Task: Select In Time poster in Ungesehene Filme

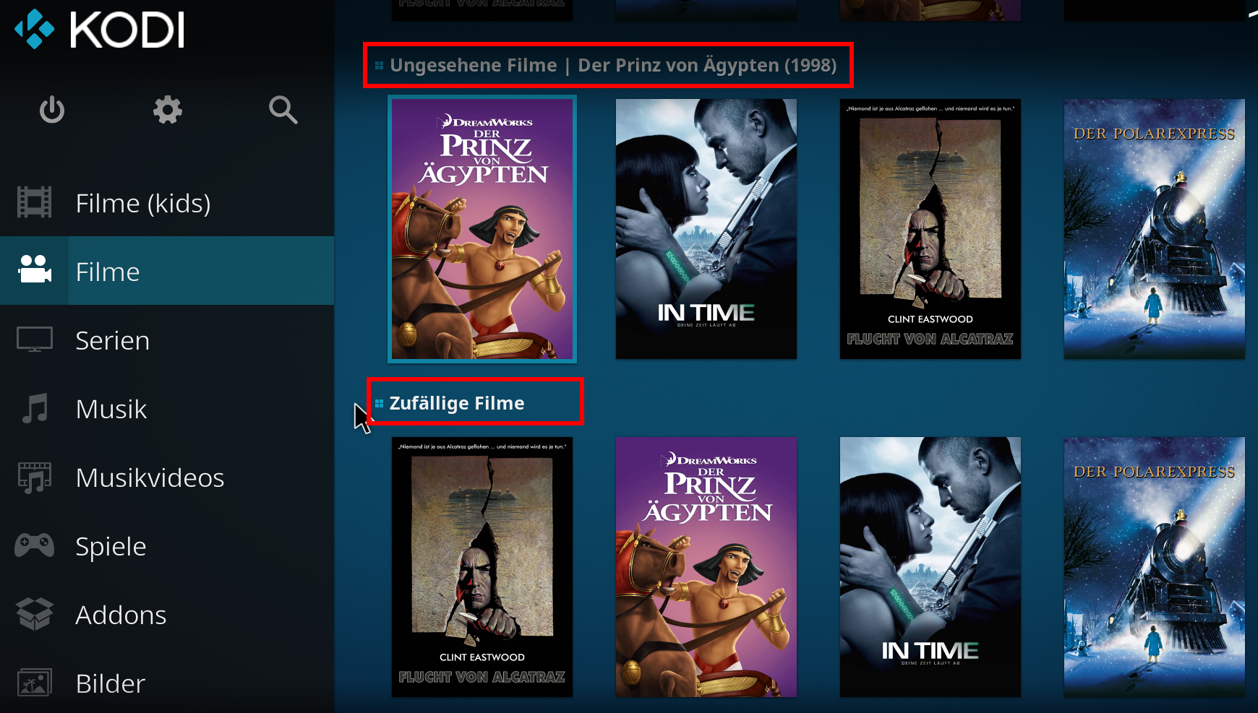Action: tap(706, 229)
